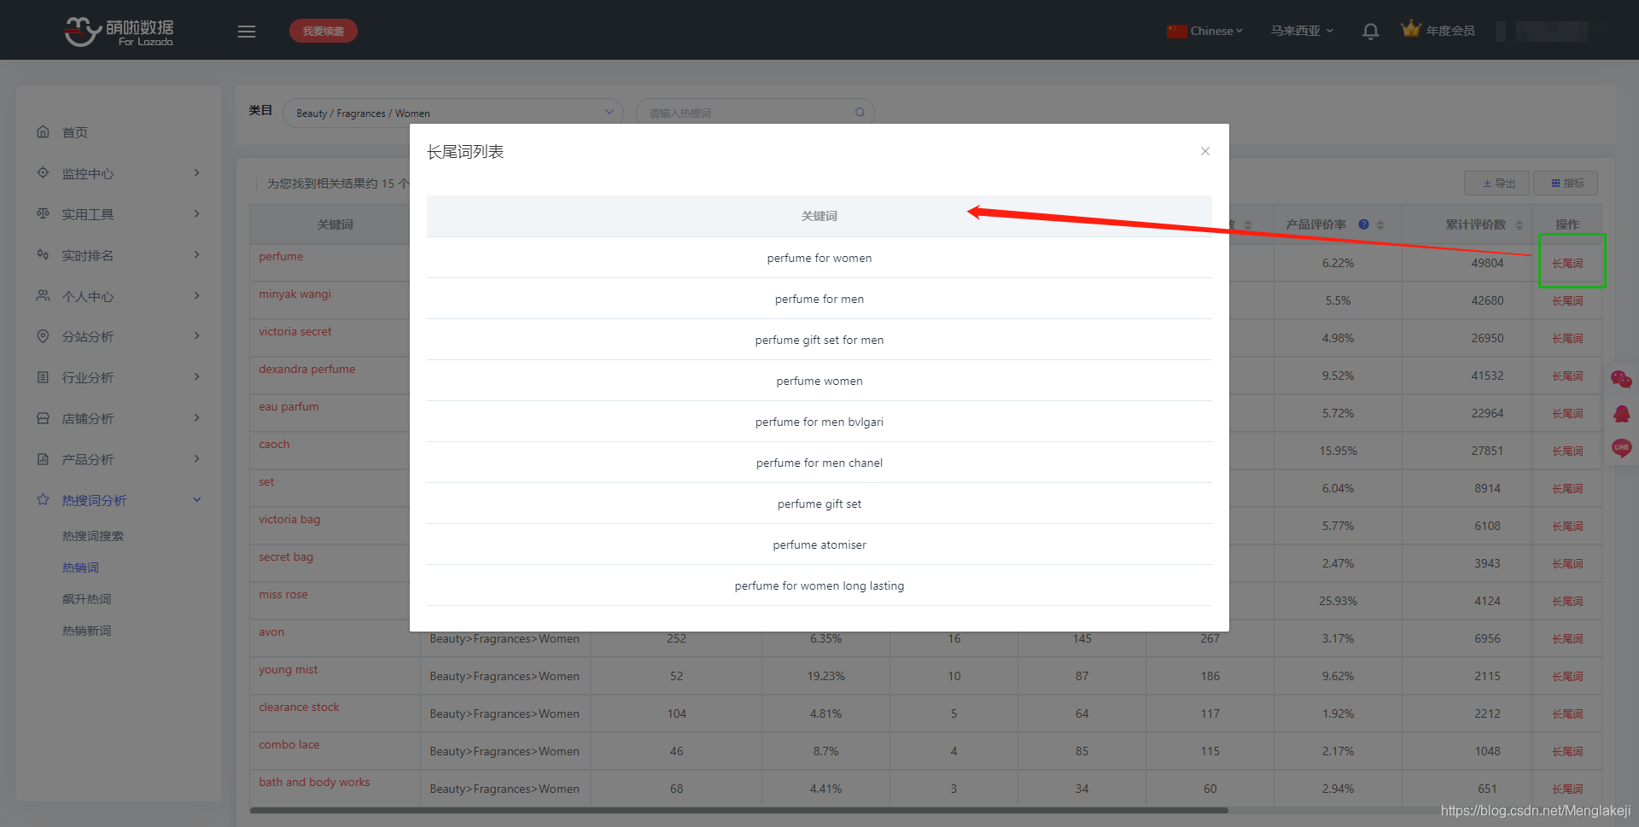The image size is (1639, 827).
Task: Click the QQ contact icon
Action: click(1621, 414)
